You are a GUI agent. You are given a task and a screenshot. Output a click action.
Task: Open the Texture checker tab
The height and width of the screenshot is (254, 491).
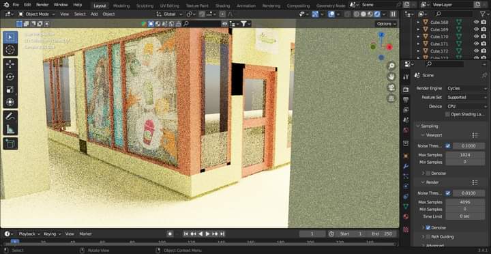(406, 229)
